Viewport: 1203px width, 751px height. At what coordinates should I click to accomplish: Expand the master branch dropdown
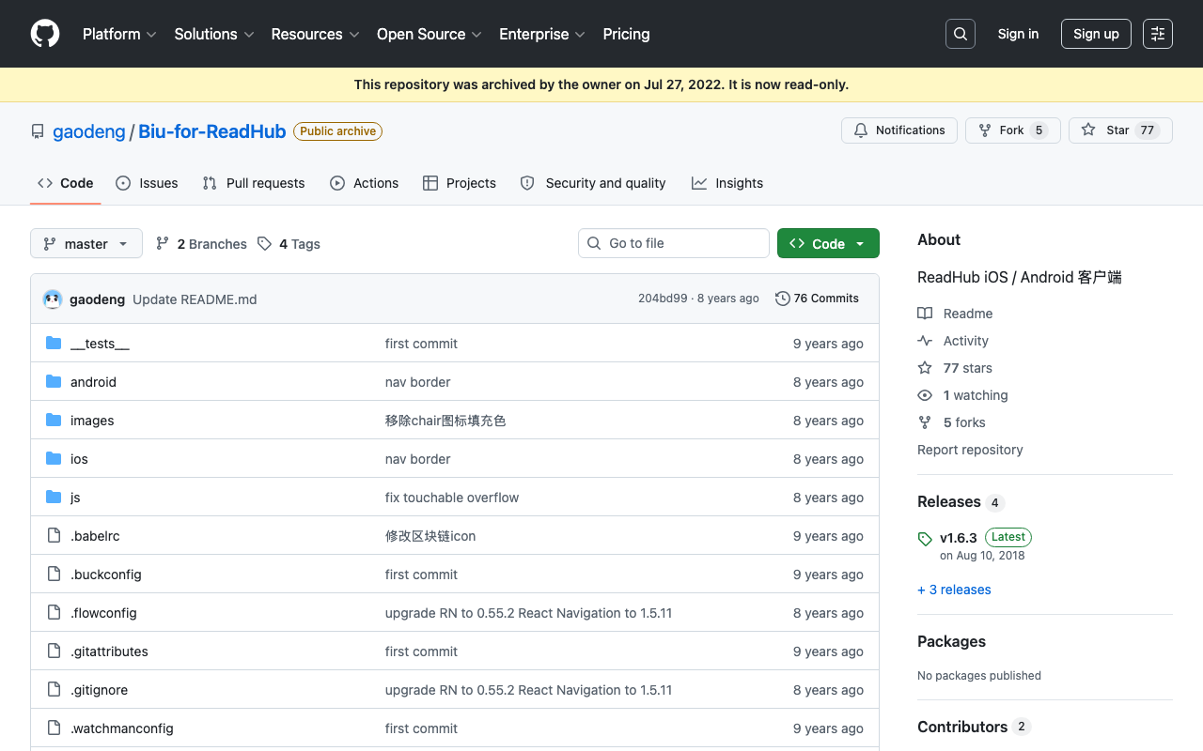point(86,243)
